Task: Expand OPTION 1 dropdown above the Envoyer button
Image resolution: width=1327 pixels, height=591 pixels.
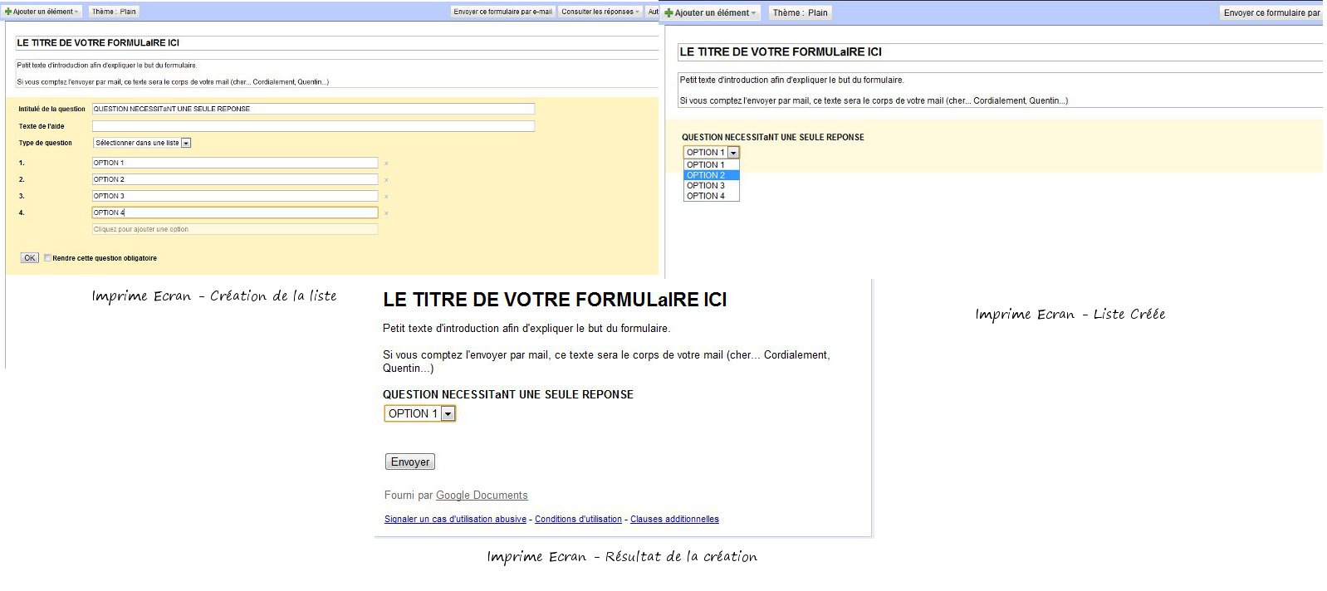Action: (x=419, y=413)
